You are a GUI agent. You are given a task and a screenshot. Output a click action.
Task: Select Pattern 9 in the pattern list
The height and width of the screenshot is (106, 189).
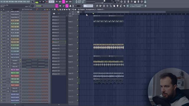(x=59, y=42)
